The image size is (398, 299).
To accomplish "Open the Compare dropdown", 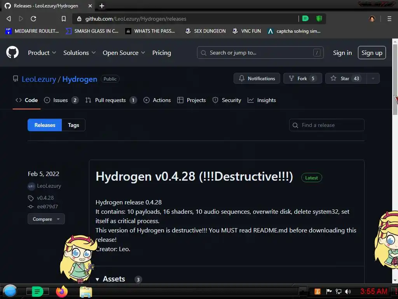I will 46,219.
